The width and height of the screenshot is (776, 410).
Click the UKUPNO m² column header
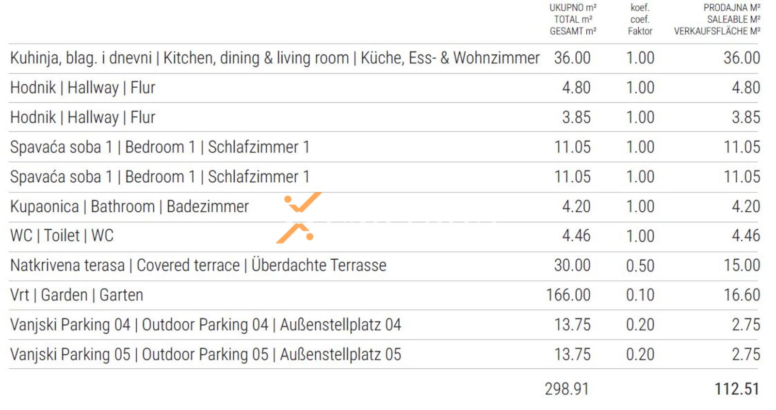(573, 20)
